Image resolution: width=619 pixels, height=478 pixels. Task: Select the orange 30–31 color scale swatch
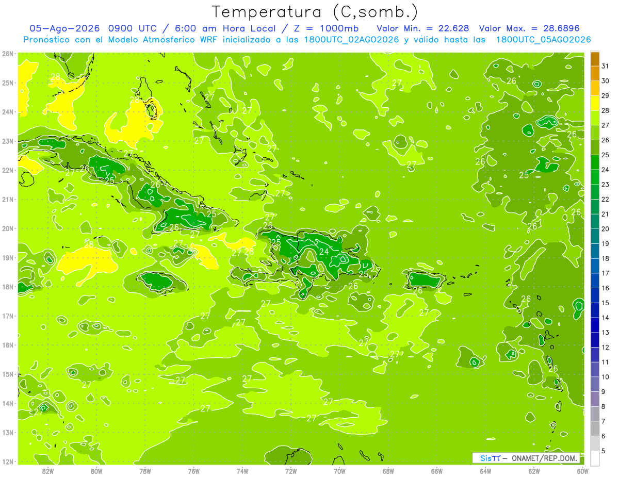click(x=595, y=73)
